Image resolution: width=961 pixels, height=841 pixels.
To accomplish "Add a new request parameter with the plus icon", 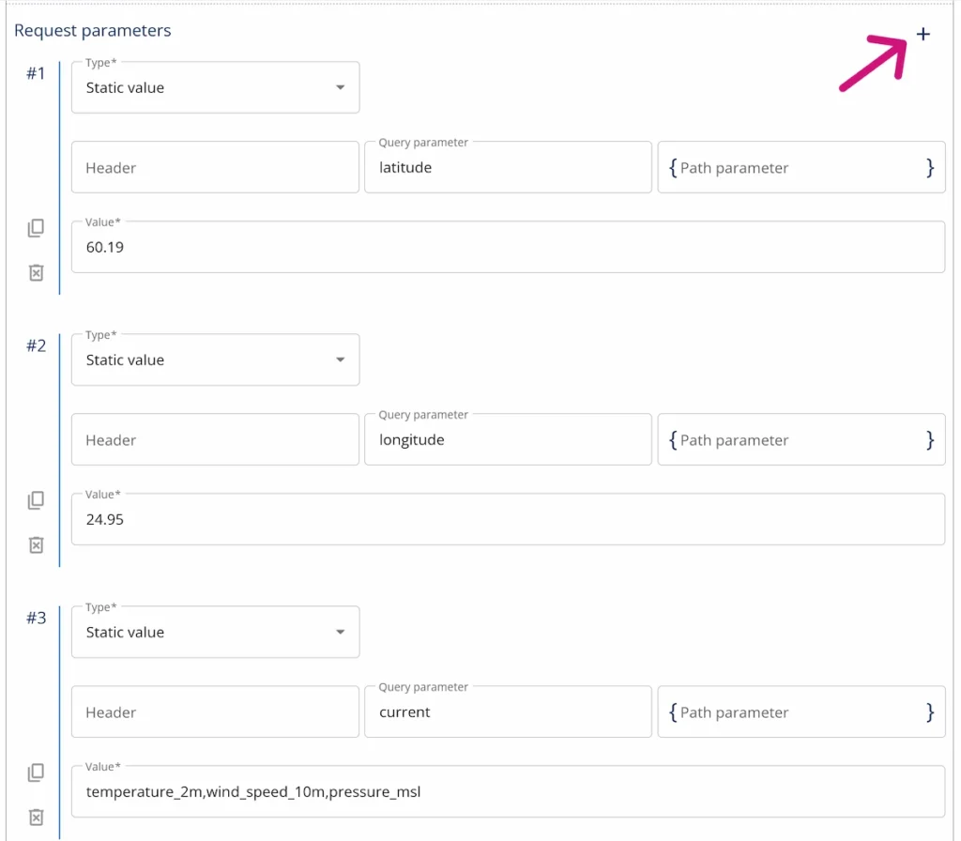I will [923, 34].
